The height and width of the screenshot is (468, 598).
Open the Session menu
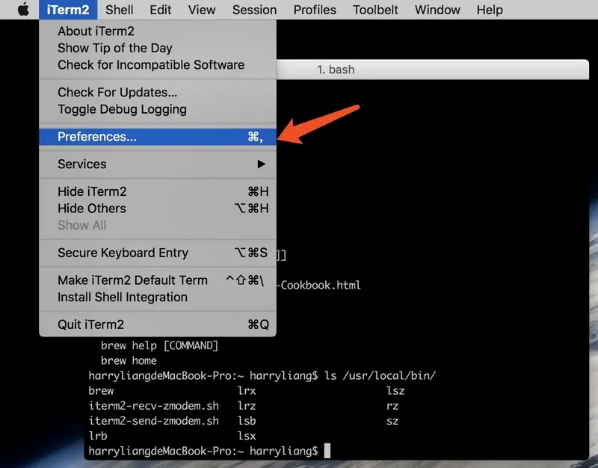[254, 10]
